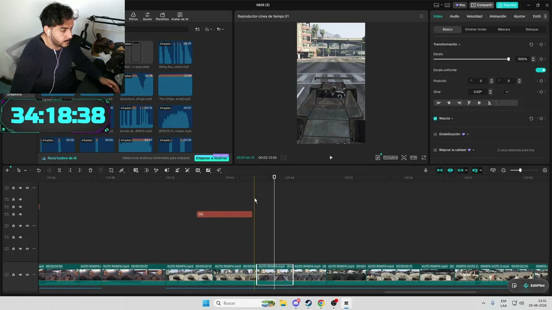
Task: Change the 9:16 aspect ratio
Action: (x=413, y=158)
